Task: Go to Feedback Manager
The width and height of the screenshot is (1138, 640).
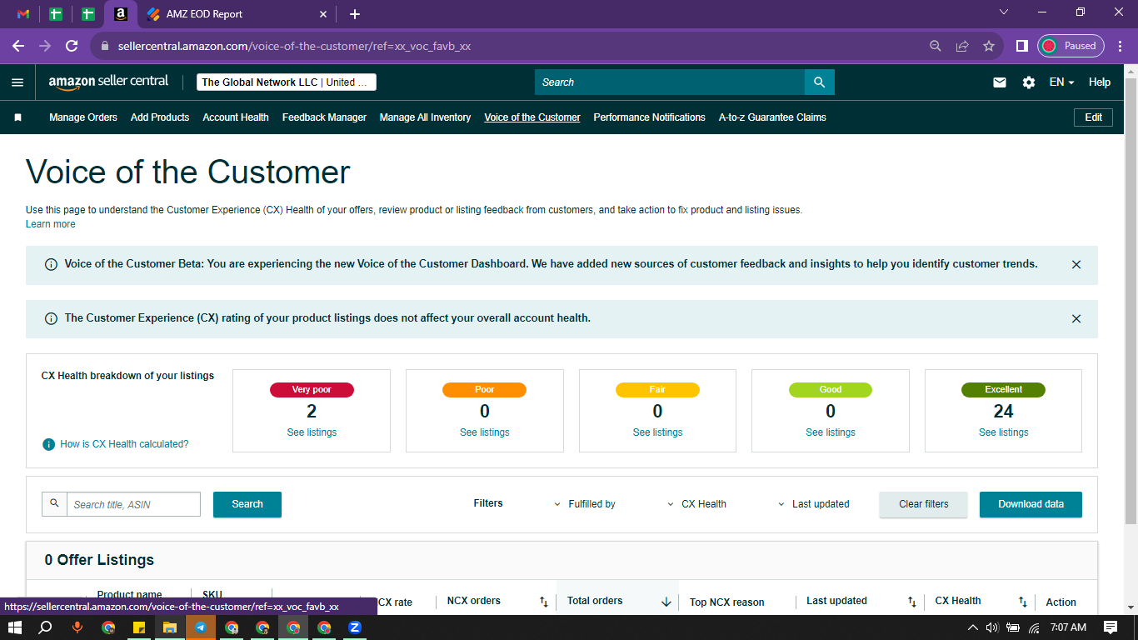Action: tap(324, 117)
